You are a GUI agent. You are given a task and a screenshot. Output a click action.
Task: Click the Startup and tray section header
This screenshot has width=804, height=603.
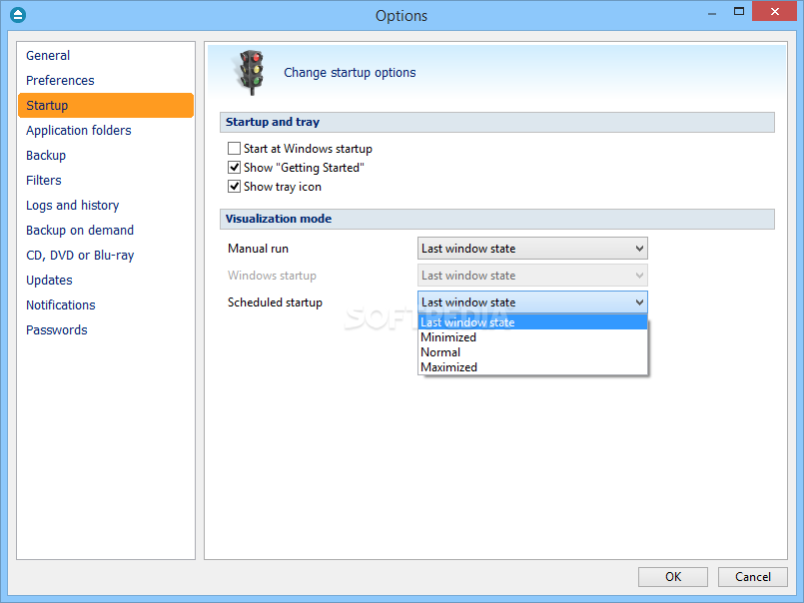(x=496, y=122)
